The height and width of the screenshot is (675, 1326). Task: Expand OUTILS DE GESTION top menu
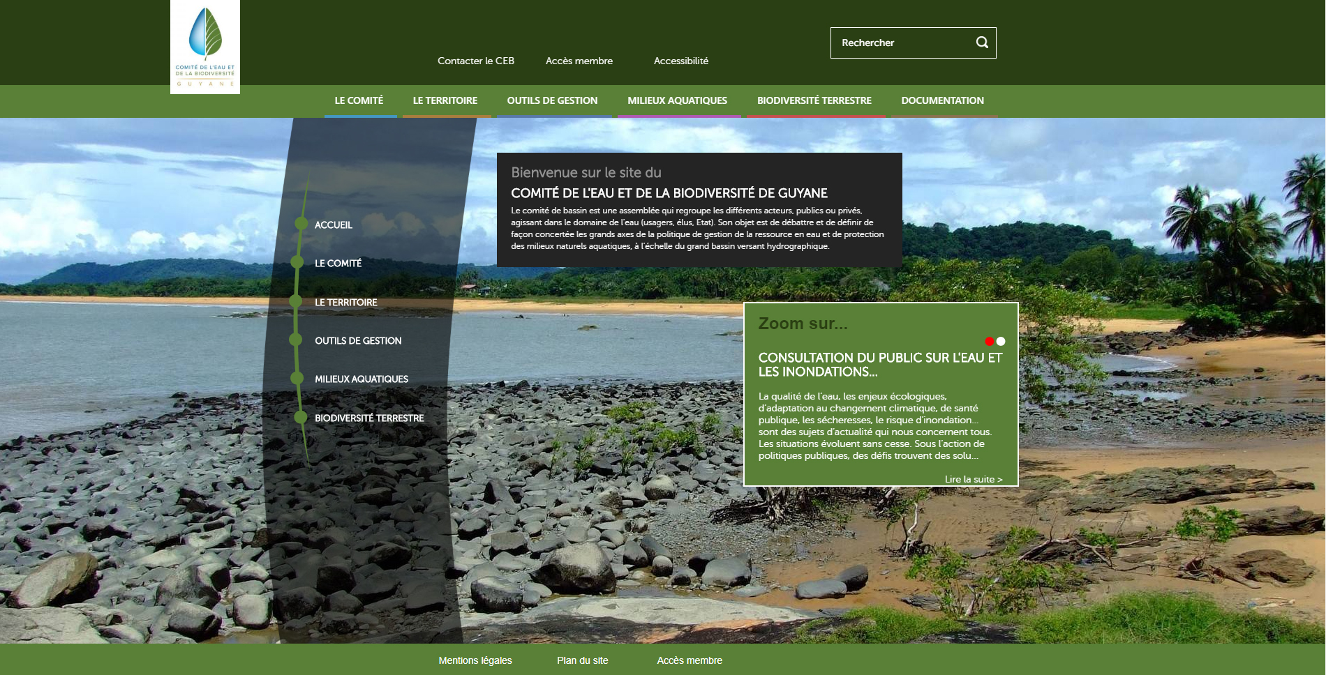pos(552,100)
